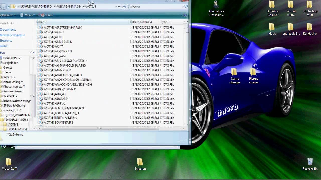
Task: Click ACTIVE breadcrumb in address bar
Action: tap(91, 7)
